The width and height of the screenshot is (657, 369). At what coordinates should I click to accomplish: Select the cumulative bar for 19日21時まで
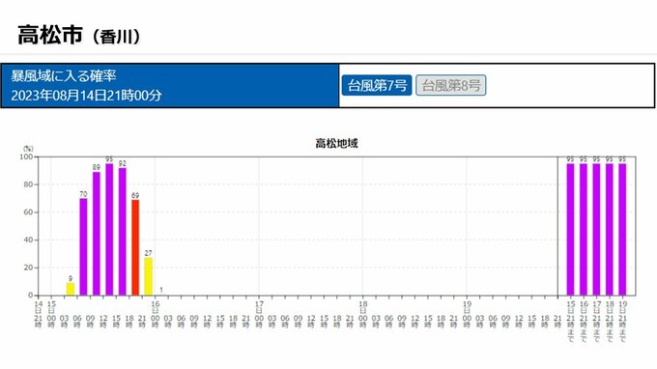(622, 230)
